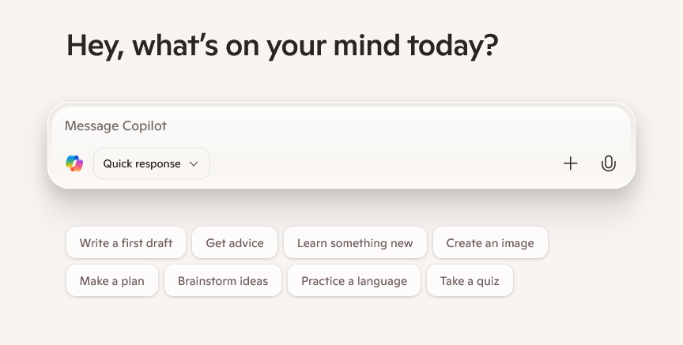Choose the Get advice suggestion chip

click(x=235, y=242)
